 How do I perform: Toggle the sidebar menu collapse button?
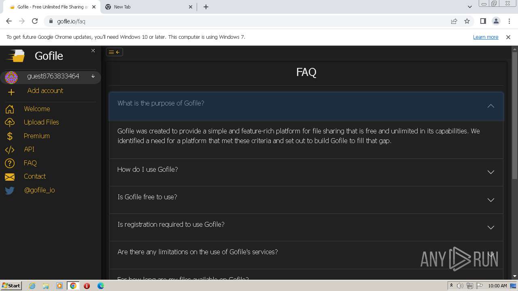tap(114, 52)
